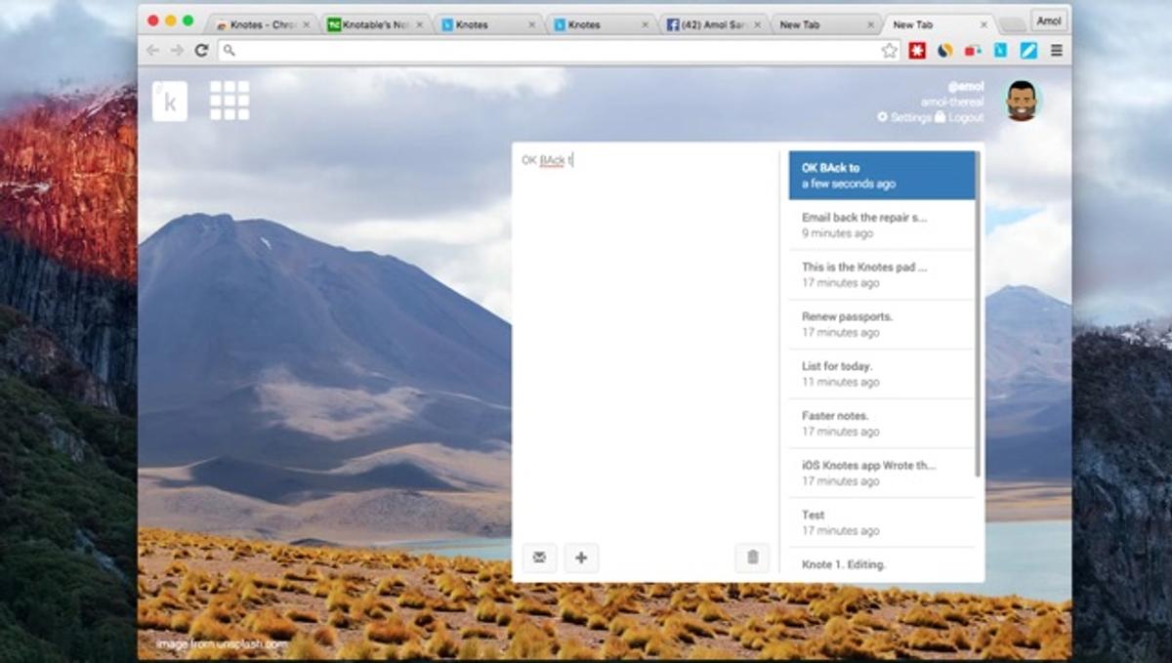Open Chrome hamburger menu
1172x663 pixels.
(x=1056, y=50)
